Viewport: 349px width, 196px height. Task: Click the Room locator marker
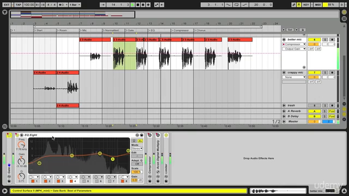[62, 30]
